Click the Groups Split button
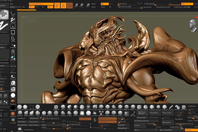 click(x=141, y=118)
